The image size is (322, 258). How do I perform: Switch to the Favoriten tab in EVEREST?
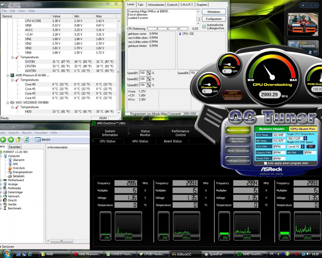point(15,147)
